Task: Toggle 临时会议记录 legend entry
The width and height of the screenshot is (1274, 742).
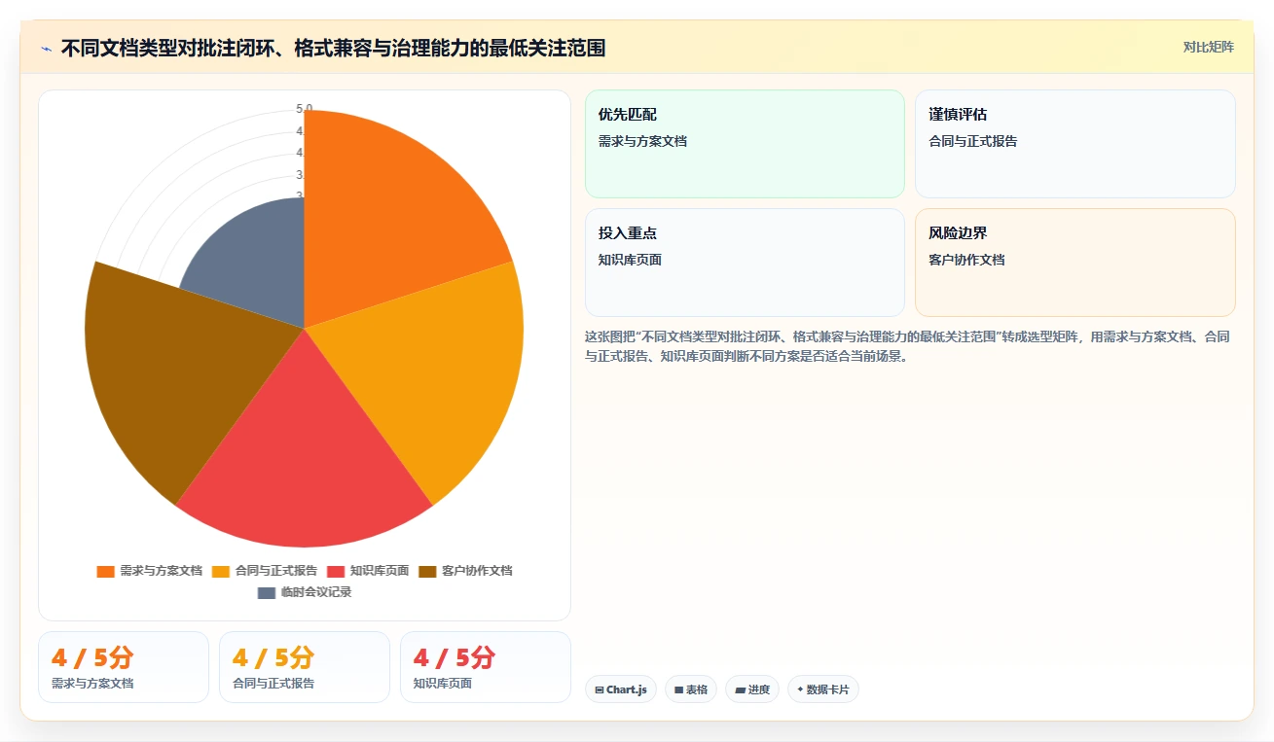Action: pyautogui.click(x=305, y=592)
